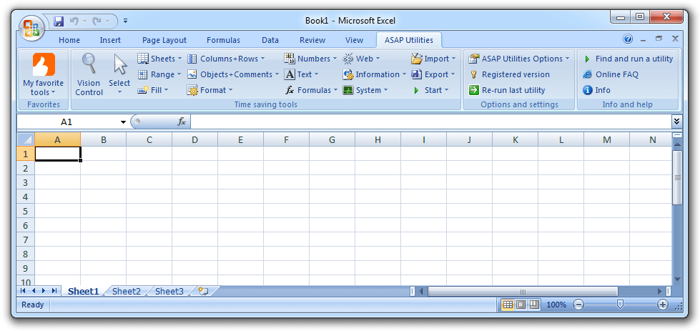The image size is (700, 331).
Task: Open the Page Layout tab
Action: (x=164, y=40)
